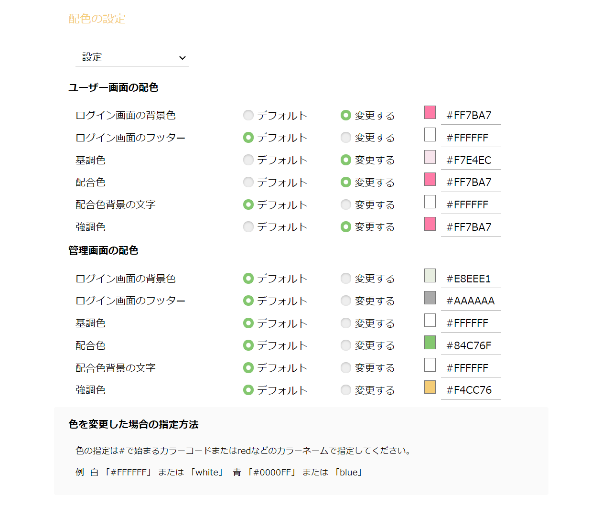This screenshot has height=506, width=602.
Task: Click the green #84C76F color swatch
Action: [430, 342]
